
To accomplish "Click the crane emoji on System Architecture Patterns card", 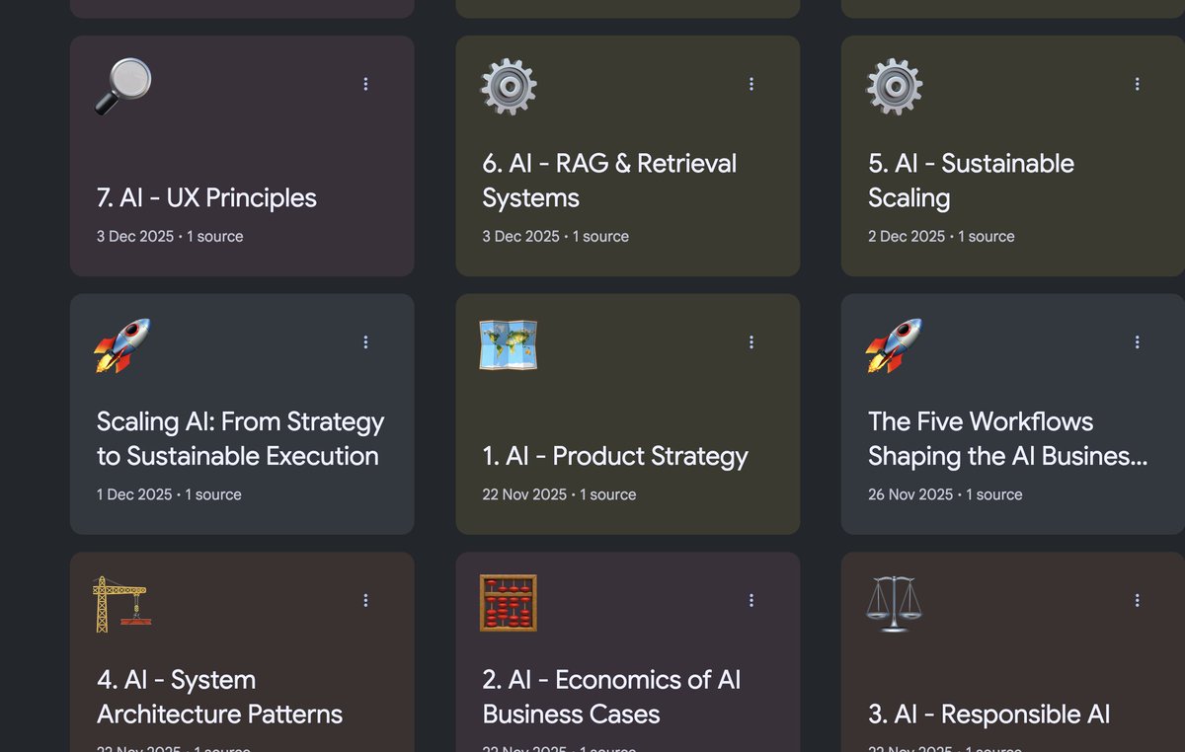I will 121,603.
